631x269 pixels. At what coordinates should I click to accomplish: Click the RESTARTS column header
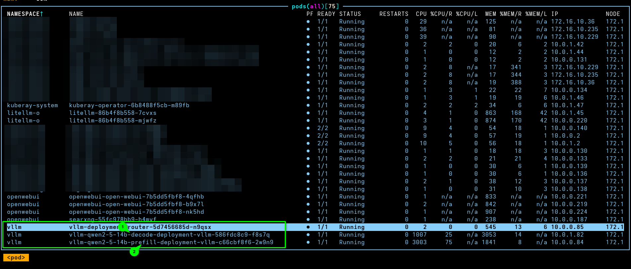pyautogui.click(x=394, y=14)
